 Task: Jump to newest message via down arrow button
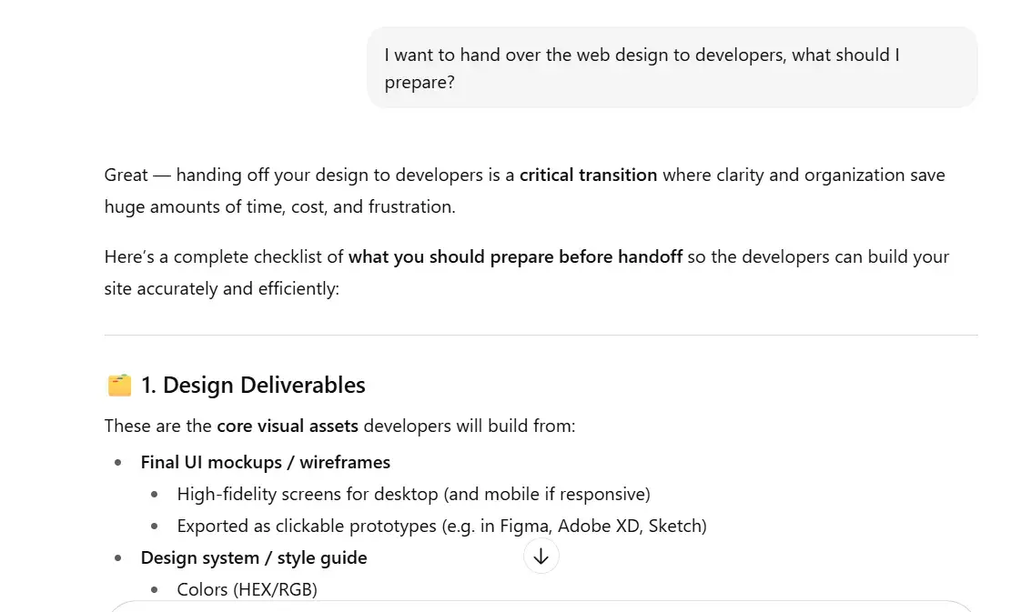click(541, 556)
